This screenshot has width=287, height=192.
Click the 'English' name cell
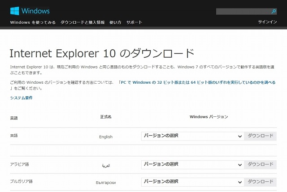pyautogui.click(x=106, y=137)
